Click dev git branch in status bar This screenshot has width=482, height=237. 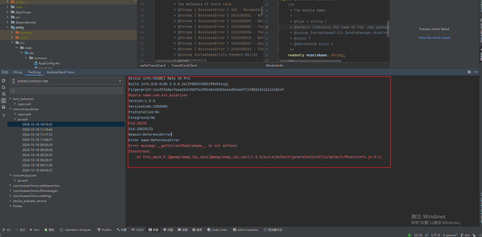coord(465,235)
